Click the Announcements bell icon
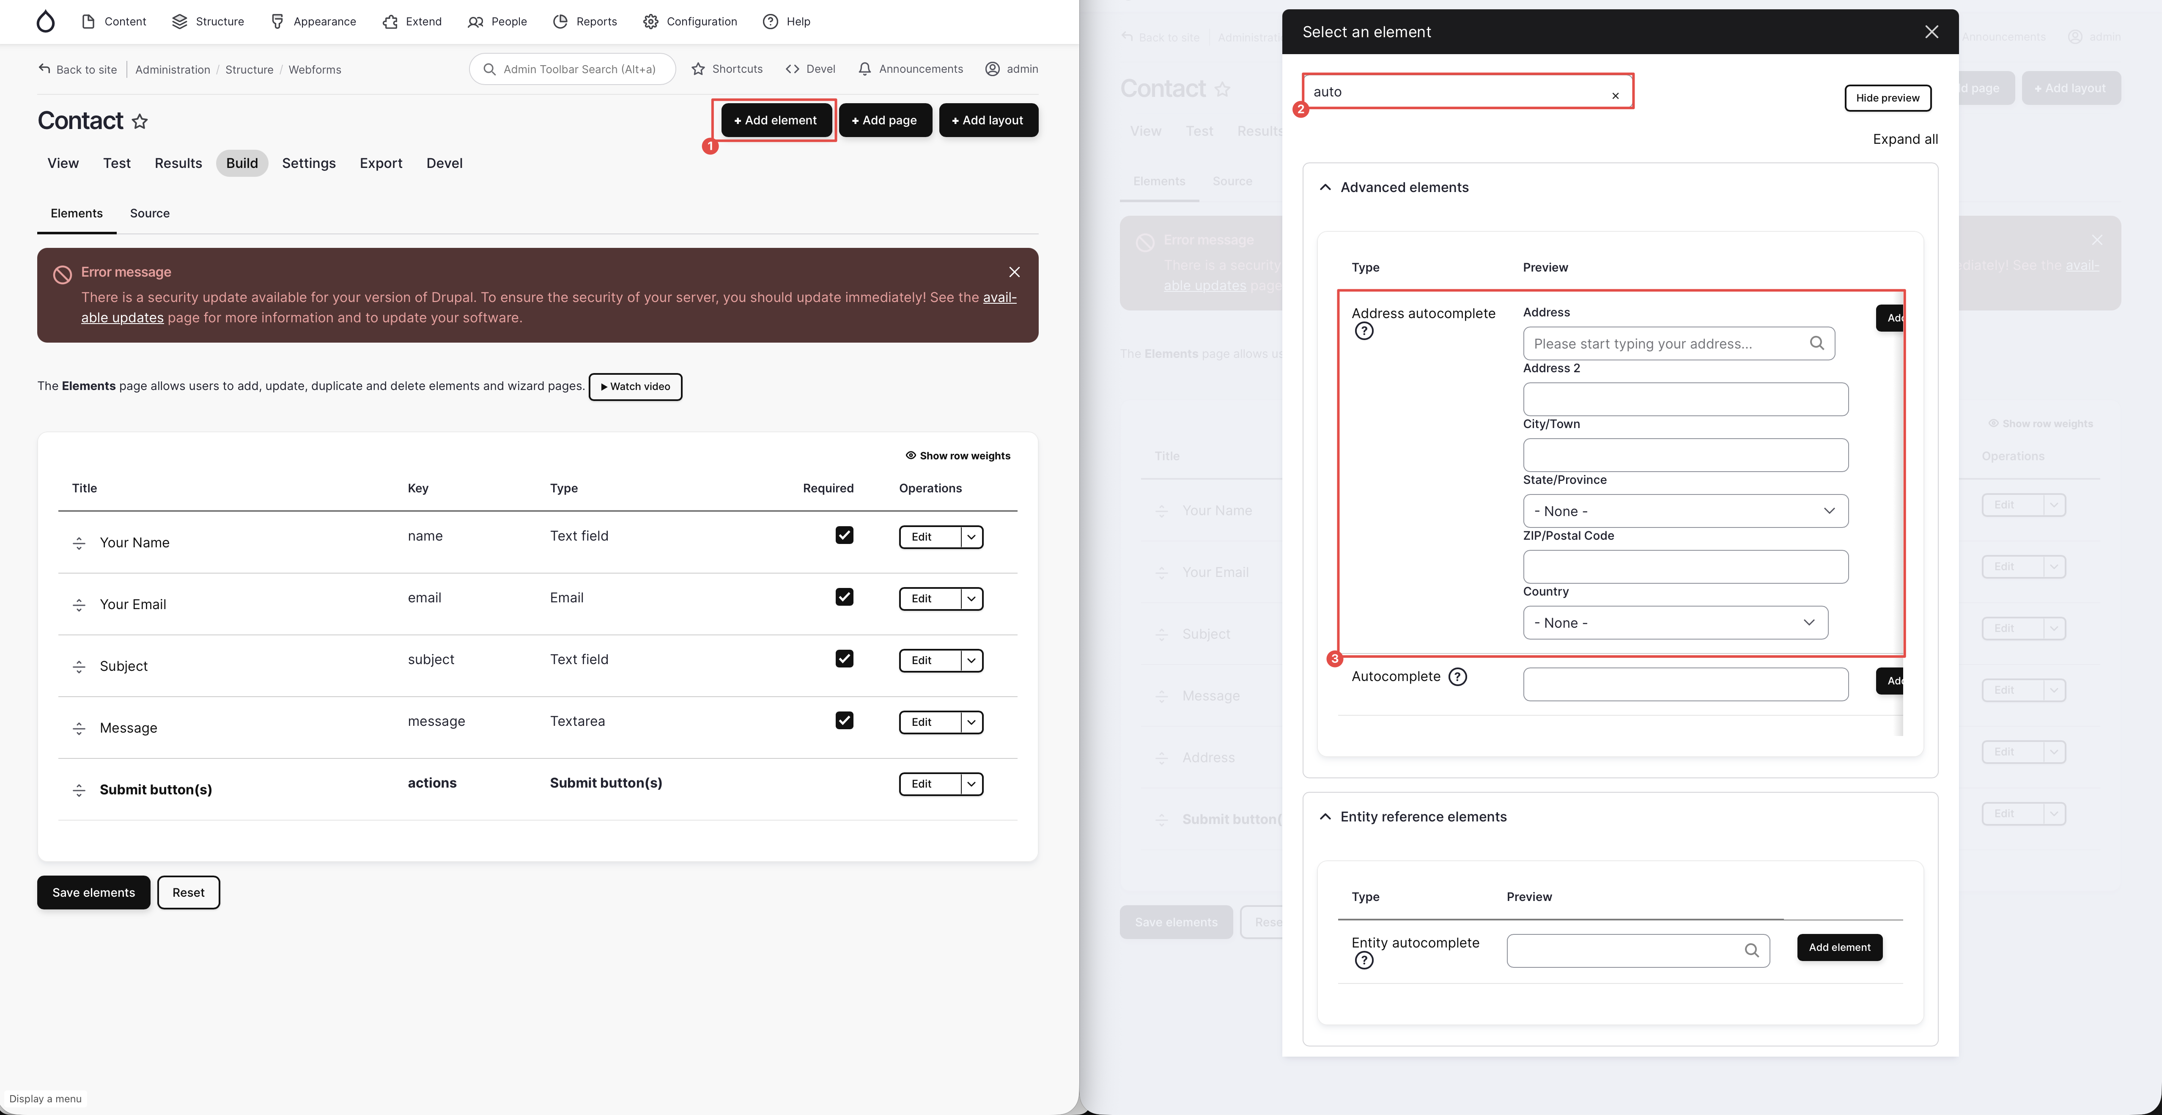Screen dimensions: 2162x1115 864,69
